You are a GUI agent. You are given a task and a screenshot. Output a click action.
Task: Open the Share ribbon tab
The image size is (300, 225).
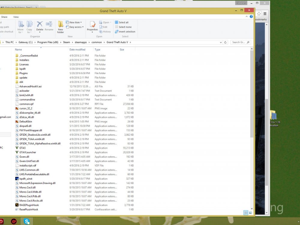[4, 17]
